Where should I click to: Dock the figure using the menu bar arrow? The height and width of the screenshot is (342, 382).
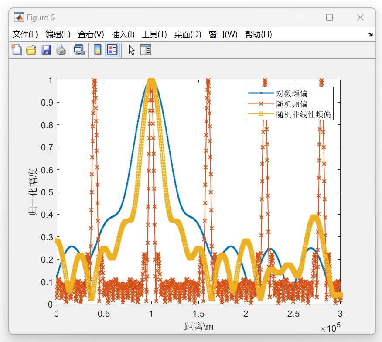(x=370, y=34)
